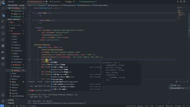Expand the TIMELINE section

(11, 103)
